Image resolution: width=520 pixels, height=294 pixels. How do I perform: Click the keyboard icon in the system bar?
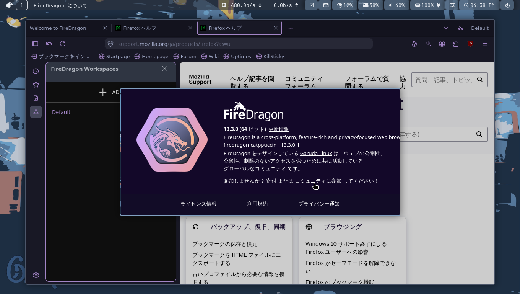[x=326, y=5]
